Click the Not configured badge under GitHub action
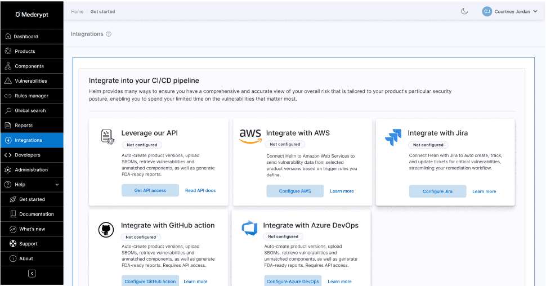The image size is (546, 286). click(x=141, y=237)
